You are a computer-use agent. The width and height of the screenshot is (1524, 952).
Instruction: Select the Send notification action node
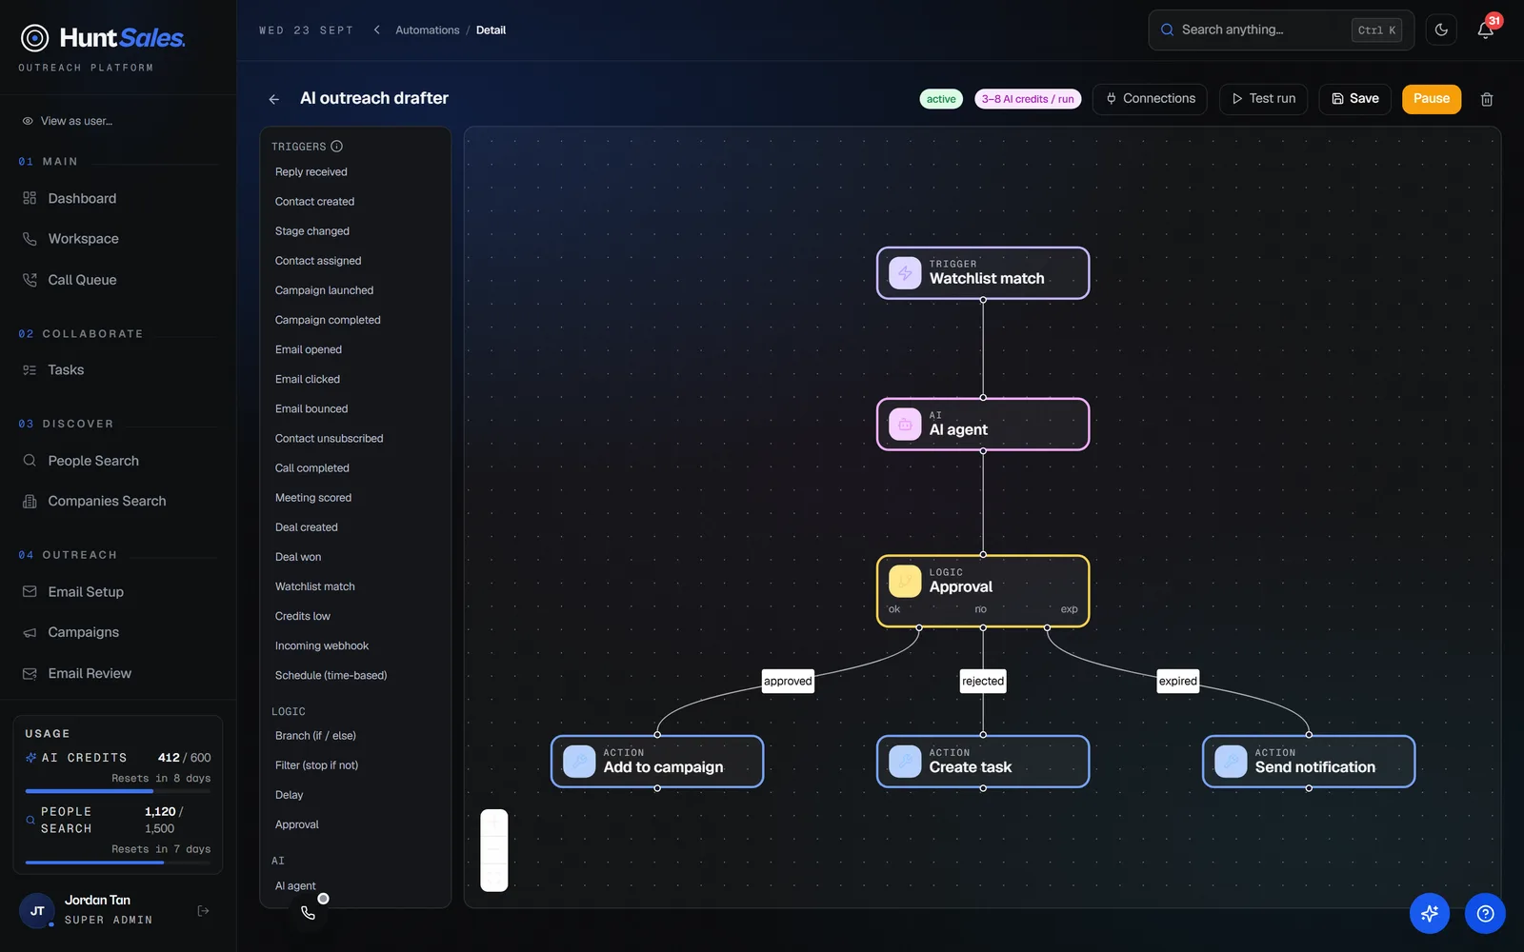pos(1309,762)
